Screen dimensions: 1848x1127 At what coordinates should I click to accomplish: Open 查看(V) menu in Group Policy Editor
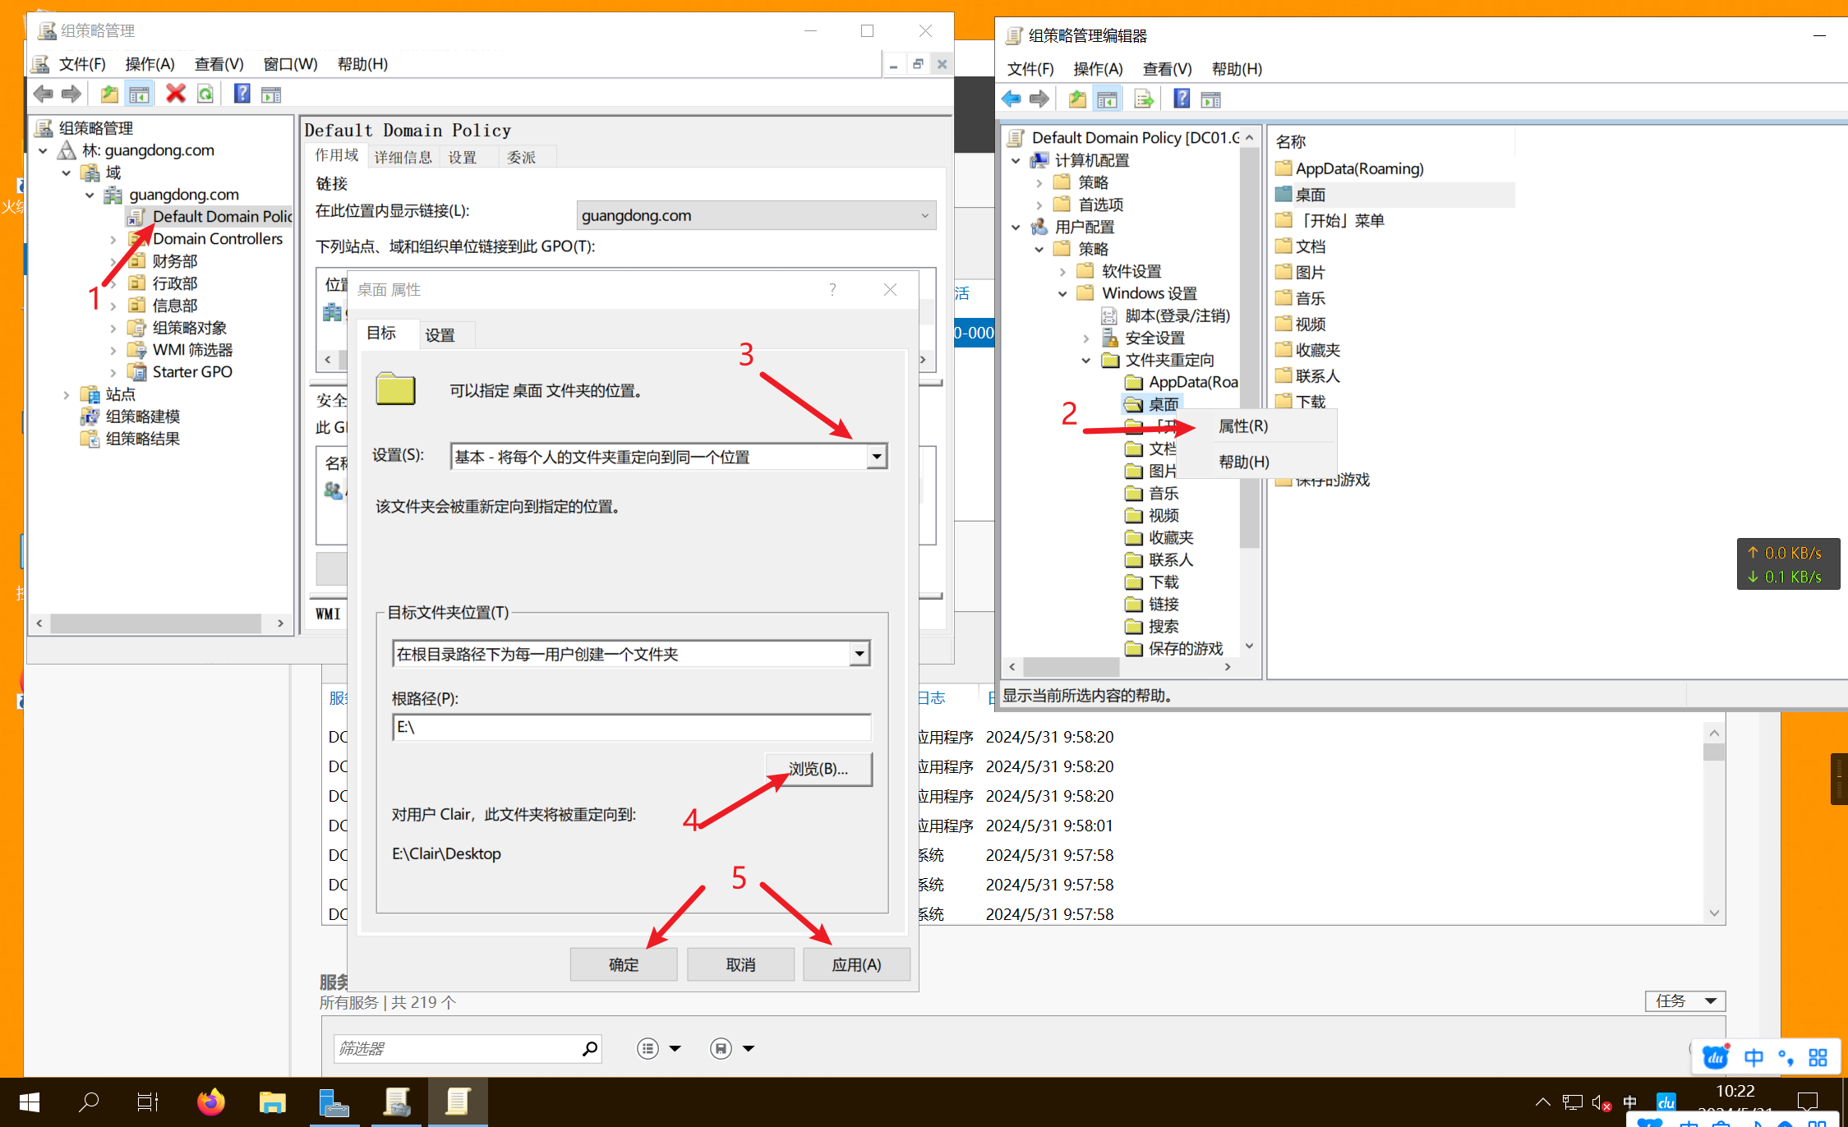(x=1167, y=68)
